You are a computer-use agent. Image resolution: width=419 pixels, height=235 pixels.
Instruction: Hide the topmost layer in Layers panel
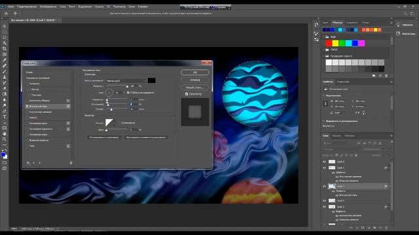coord(324,162)
